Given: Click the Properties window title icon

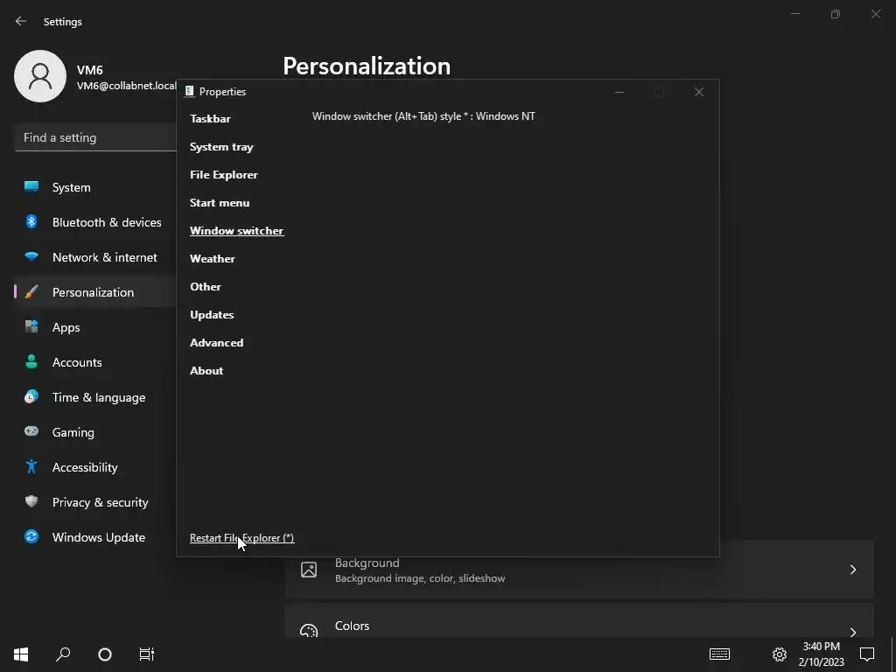Looking at the screenshot, I should pos(190,91).
